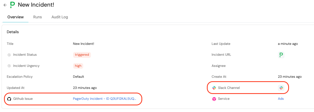Click the Details section heading
The image size is (314, 112).
click(x=13, y=32)
